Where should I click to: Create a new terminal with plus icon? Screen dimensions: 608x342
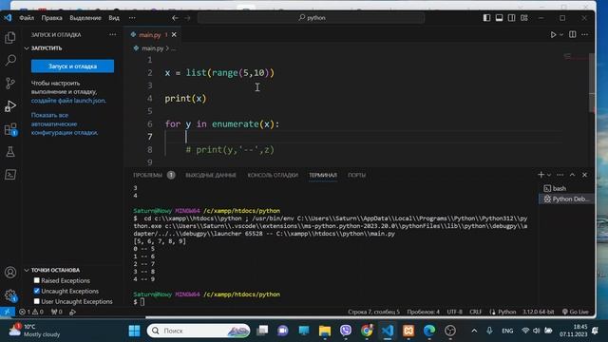[x=541, y=175]
